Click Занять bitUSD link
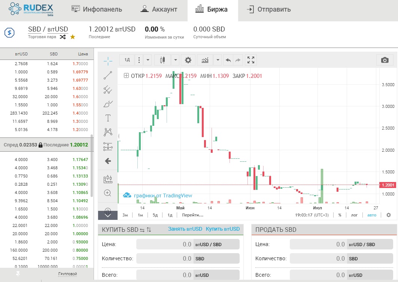The width and height of the screenshot is (398, 282). (185, 229)
